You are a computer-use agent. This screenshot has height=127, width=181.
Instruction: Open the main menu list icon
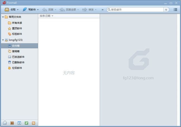point(175,9)
